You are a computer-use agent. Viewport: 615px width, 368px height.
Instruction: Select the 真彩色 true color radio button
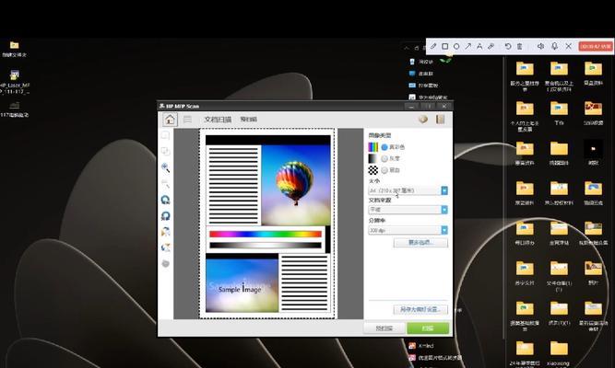pos(384,147)
